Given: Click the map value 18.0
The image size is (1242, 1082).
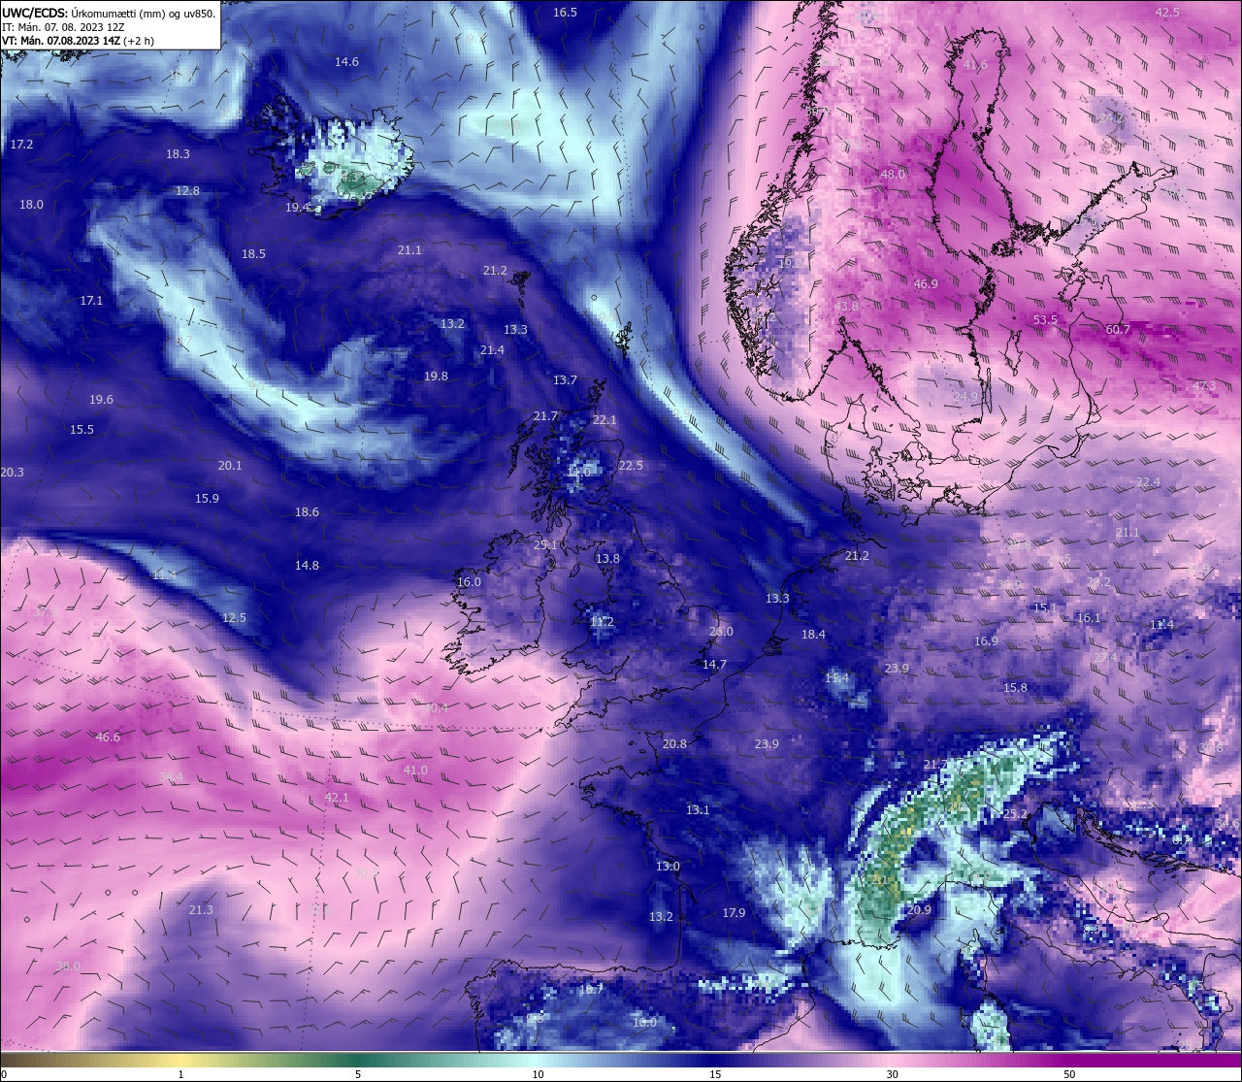Looking at the screenshot, I should (31, 205).
